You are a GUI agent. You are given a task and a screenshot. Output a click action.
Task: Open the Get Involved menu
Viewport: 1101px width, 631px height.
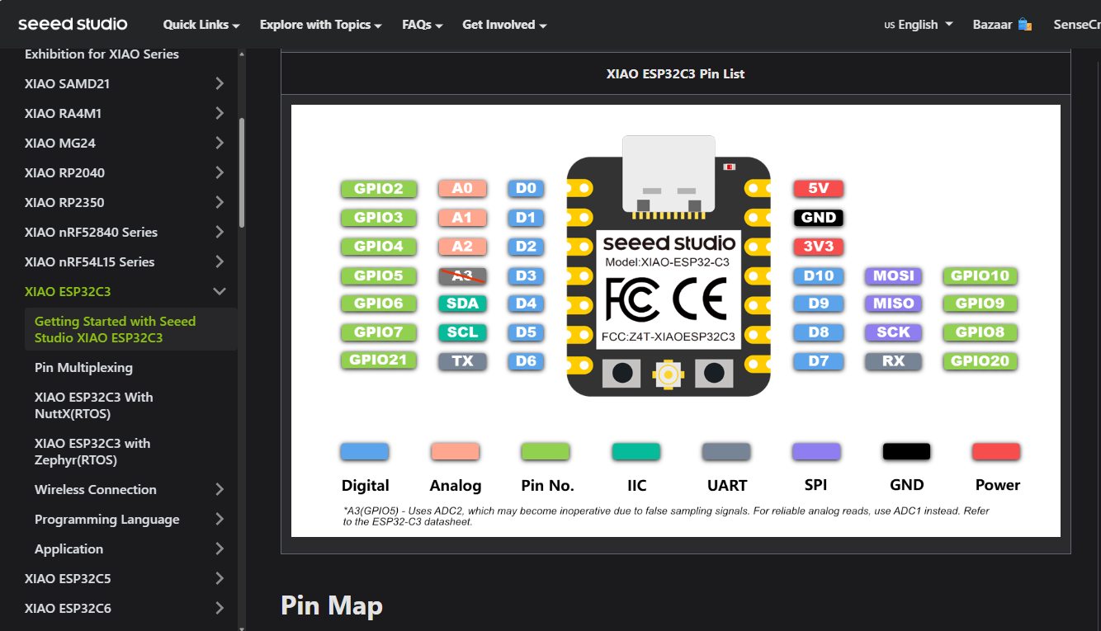pyautogui.click(x=503, y=25)
